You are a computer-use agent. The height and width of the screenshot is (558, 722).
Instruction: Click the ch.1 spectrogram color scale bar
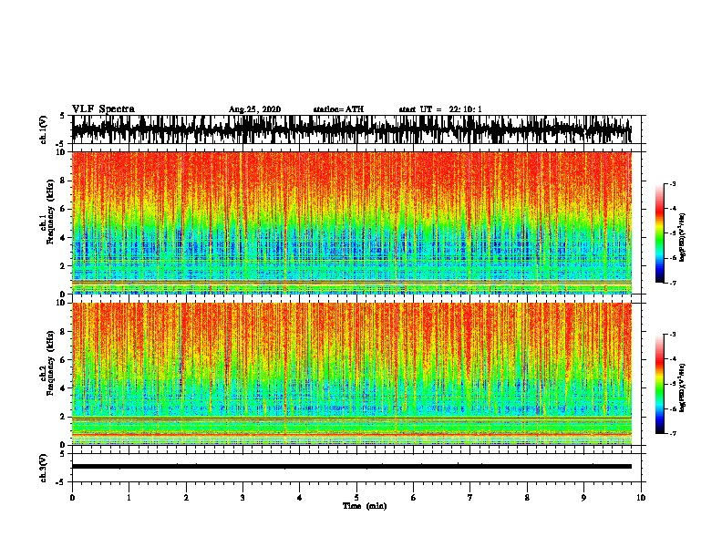coord(659,233)
